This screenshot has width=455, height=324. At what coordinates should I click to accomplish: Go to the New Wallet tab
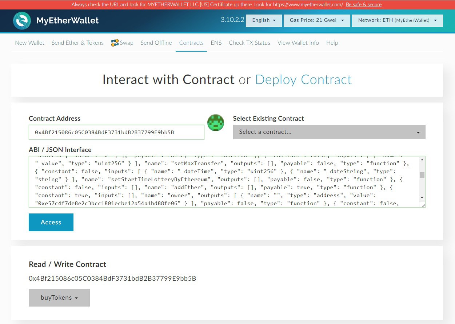[x=30, y=43]
